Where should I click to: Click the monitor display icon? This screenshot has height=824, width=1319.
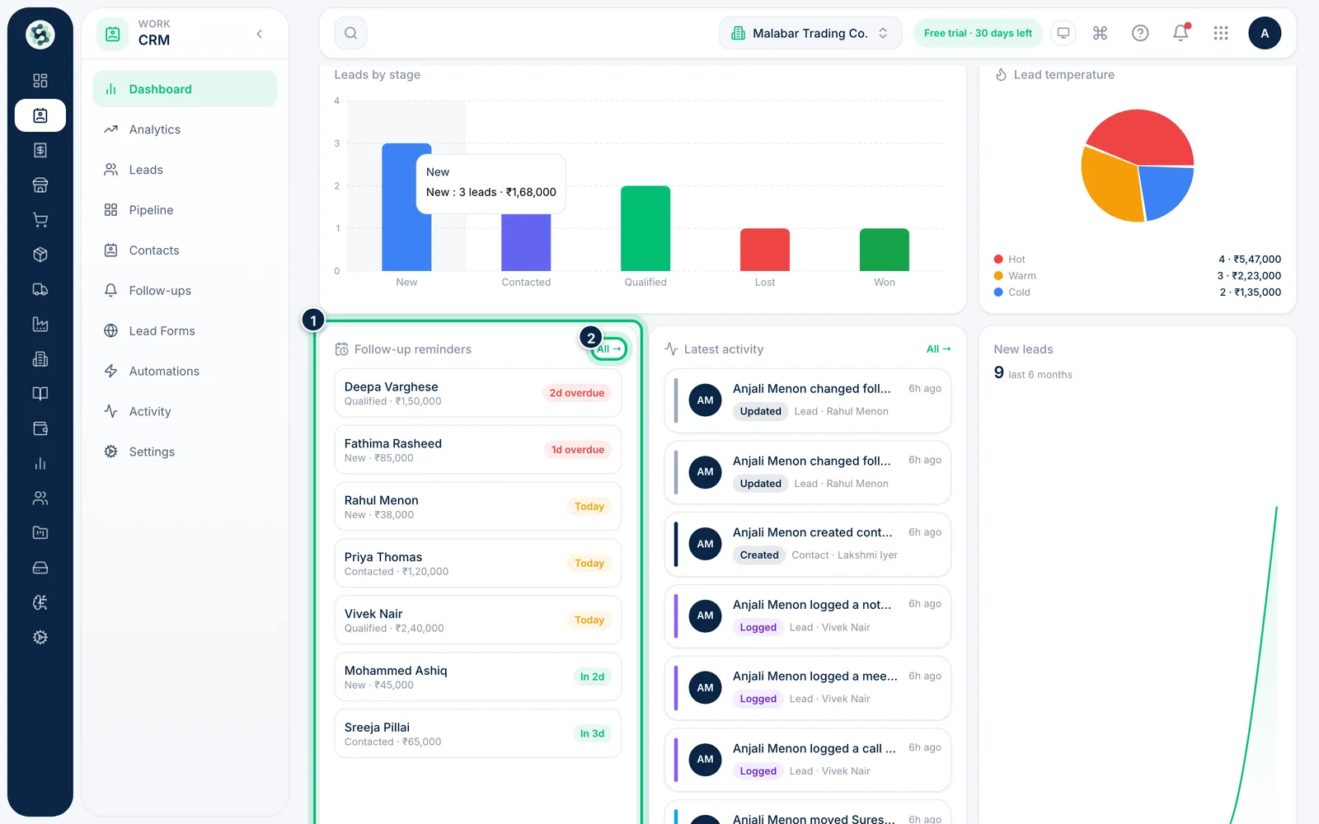pos(1063,33)
